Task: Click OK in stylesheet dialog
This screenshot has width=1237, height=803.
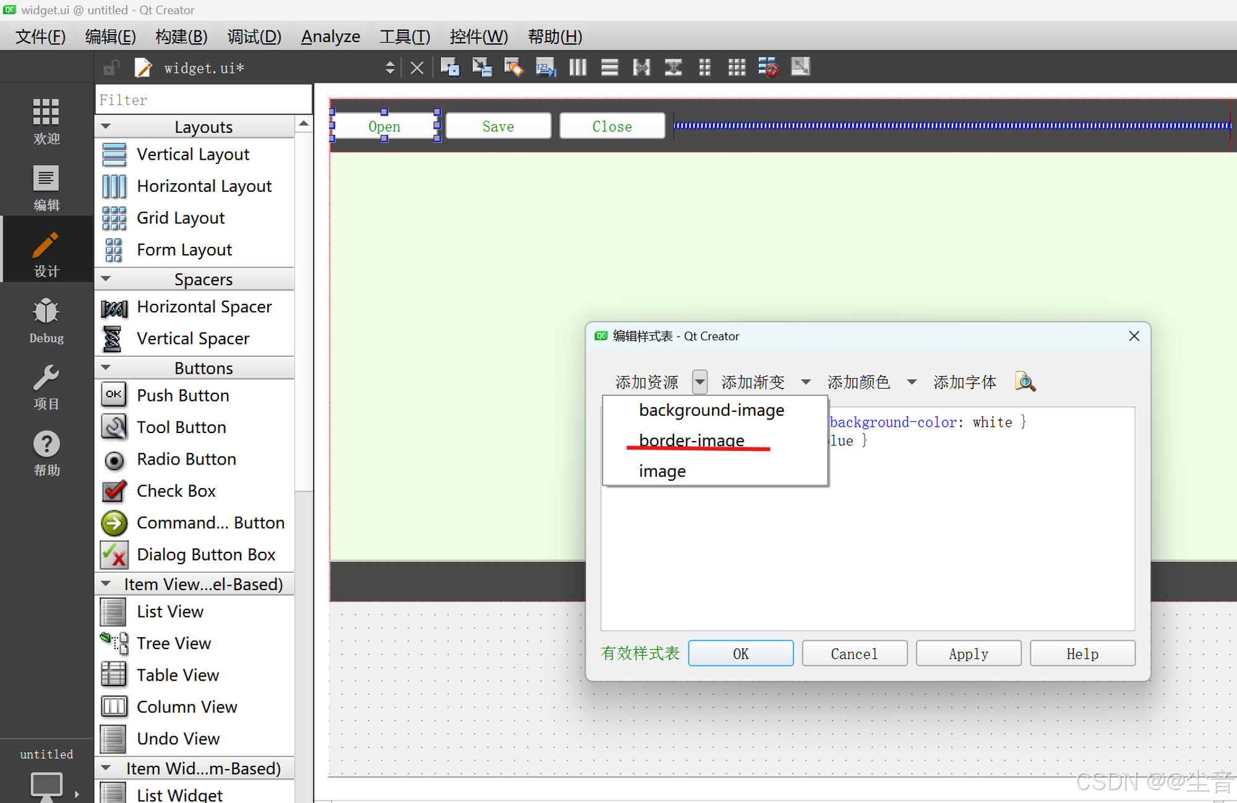Action: (x=740, y=653)
